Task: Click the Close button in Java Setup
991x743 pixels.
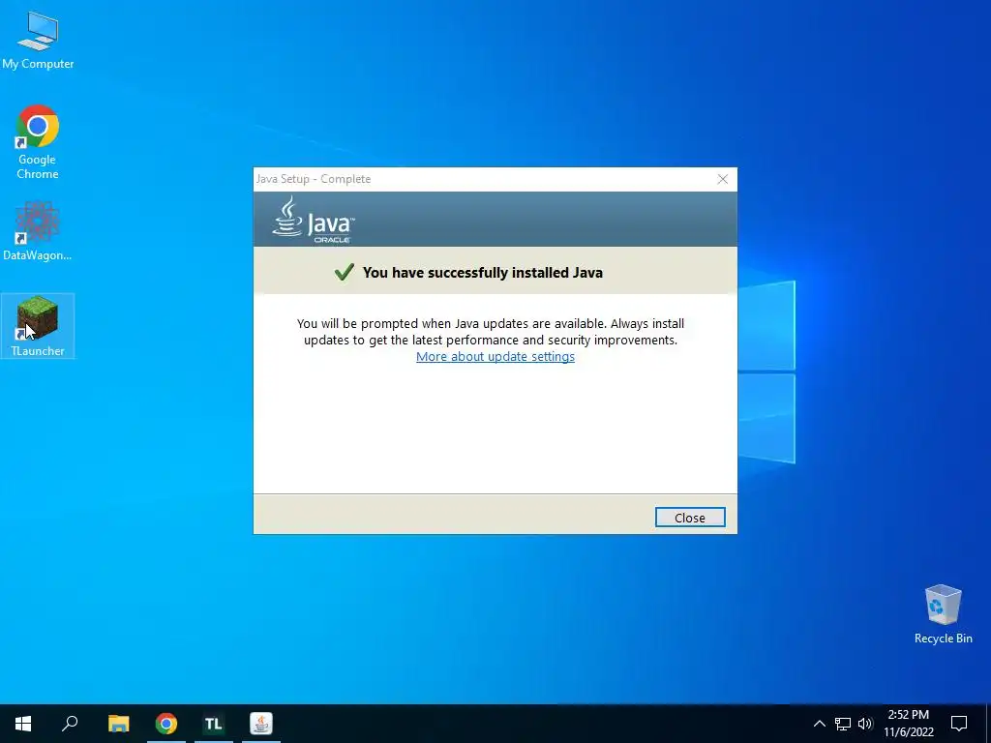Action: coord(689,518)
